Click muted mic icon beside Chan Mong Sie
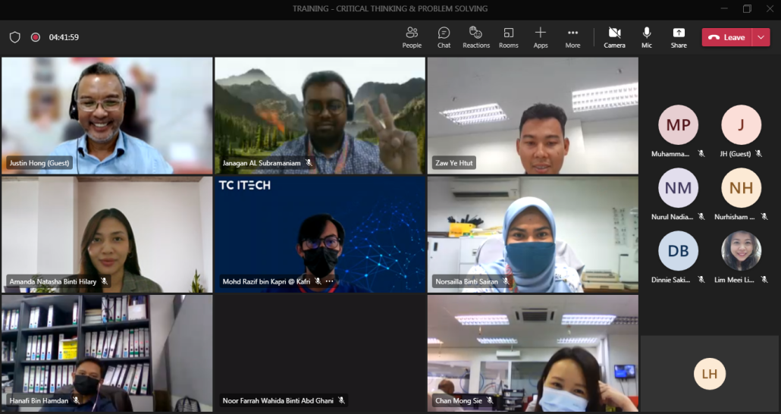This screenshot has height=414, width=781. click(x=490, y=400)
